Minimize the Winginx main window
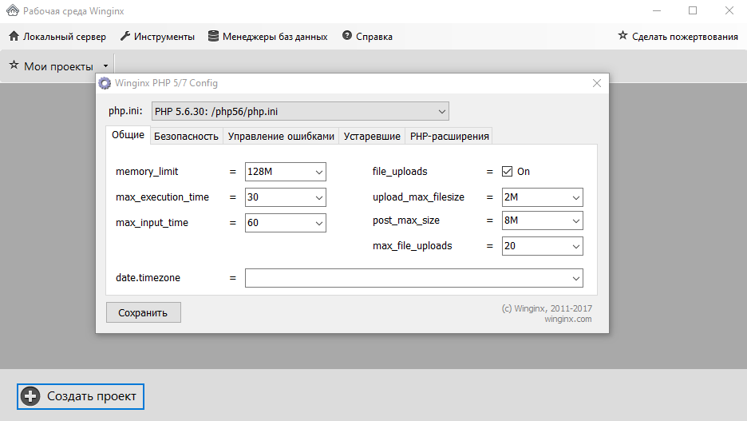Image resolution: width=747 pixels, height=421 pixels. click(x=657, y=10)
